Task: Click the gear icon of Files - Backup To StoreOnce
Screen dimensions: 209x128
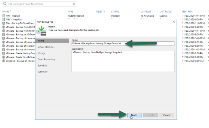Action: click(x=4, y=23)
